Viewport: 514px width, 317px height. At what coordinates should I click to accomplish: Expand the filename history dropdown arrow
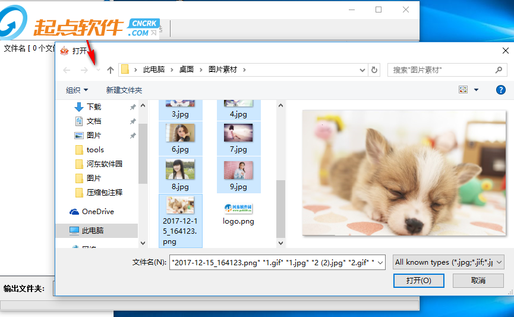[380, 262]
